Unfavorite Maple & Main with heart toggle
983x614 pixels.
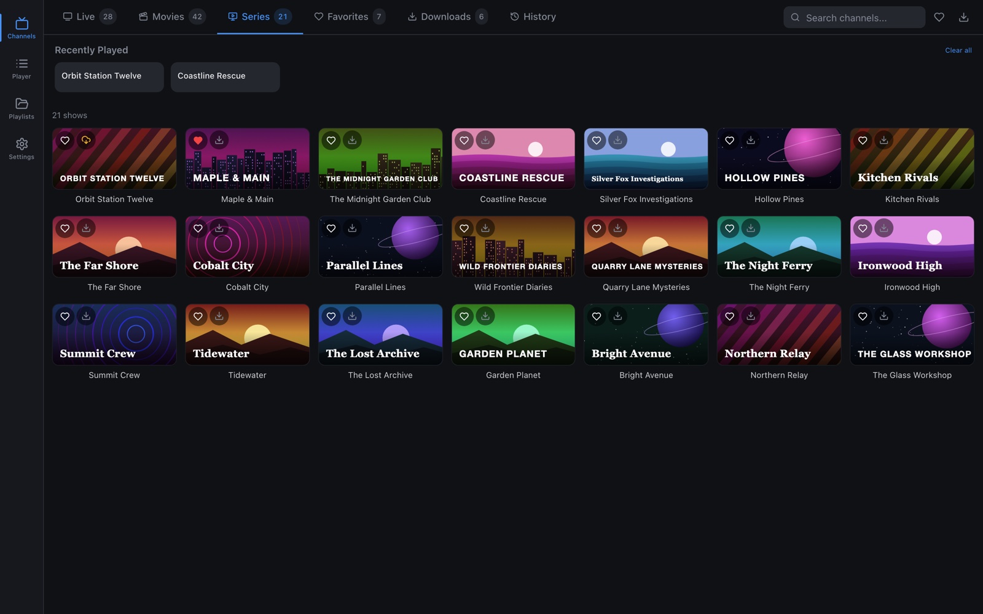tap(198, 141)
